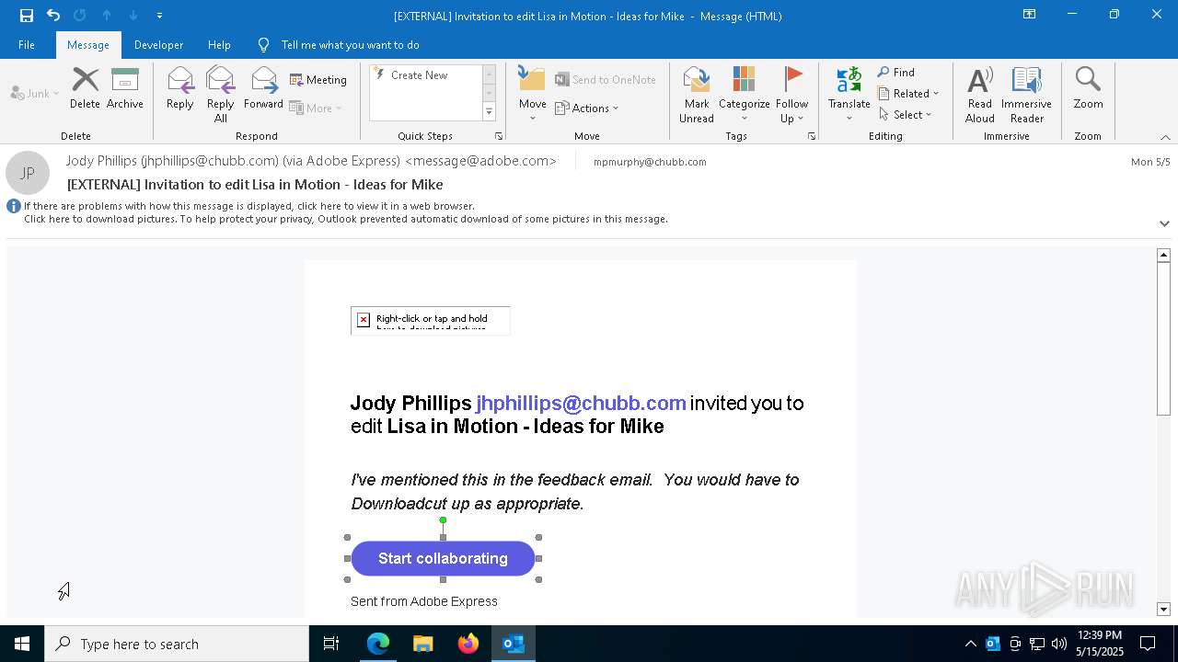Launch Firefox from the taskbar

click(x=468, y=644)
